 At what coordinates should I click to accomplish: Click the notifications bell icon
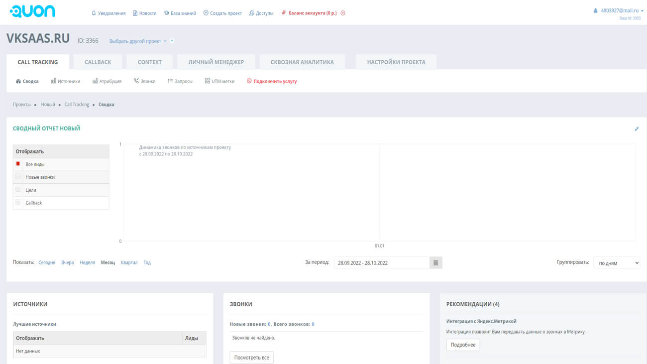pyautogui.click(x=94, y=13)
